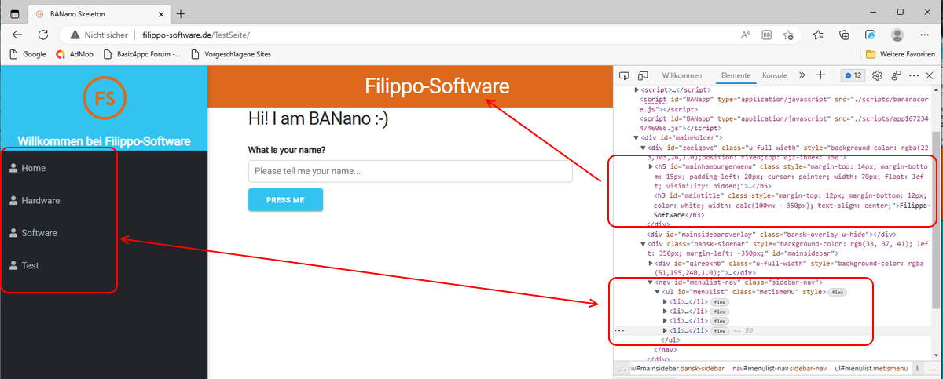Open AdMob bookmark

pos(75,55)
